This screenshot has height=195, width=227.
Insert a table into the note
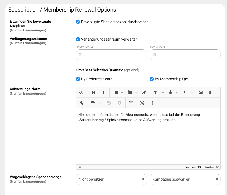pyautogui.click(x=211, y=92)
